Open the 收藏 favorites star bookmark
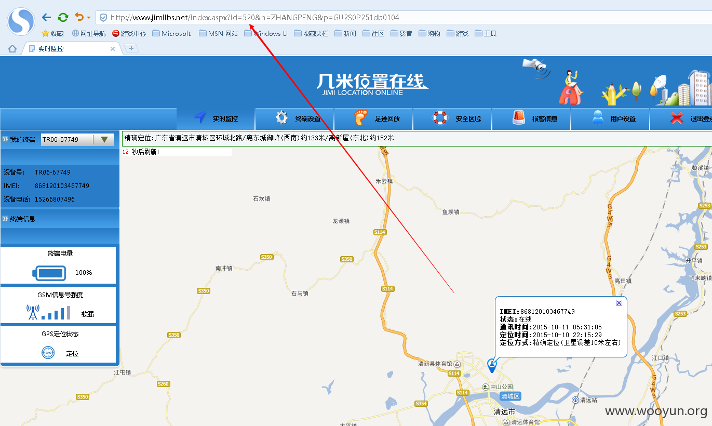The image size is (712, 426). click(x=52, y=33)
